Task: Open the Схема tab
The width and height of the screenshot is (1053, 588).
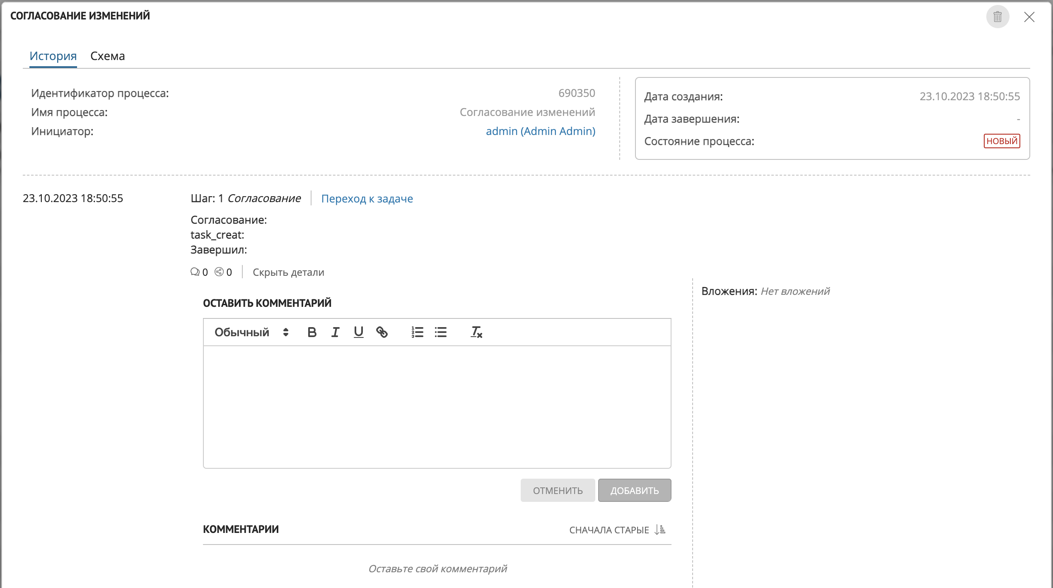Action: 108,56
